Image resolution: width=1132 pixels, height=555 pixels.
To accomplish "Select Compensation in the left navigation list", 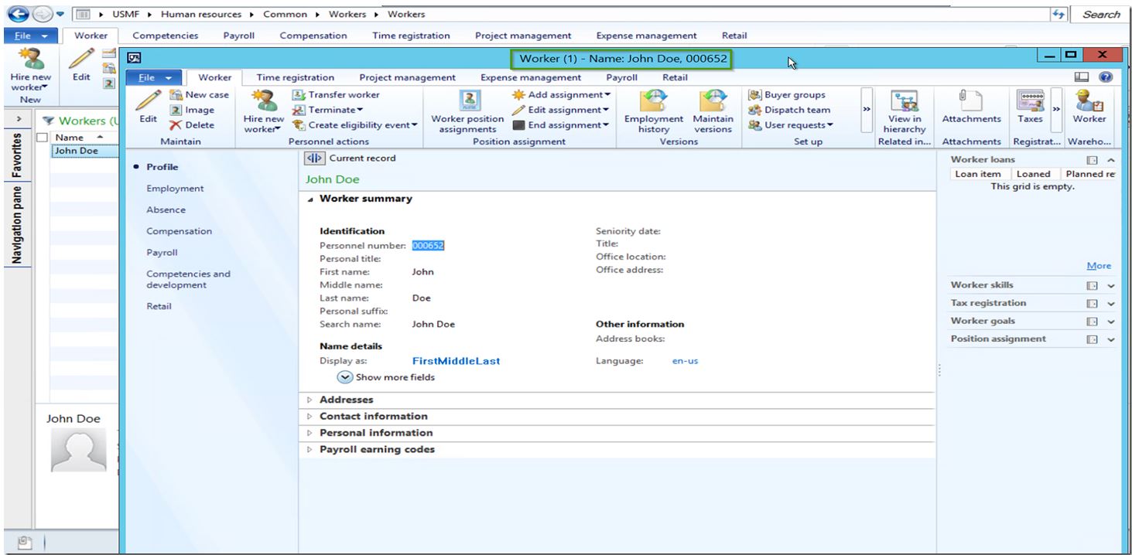I will click(x=179, y=231).
